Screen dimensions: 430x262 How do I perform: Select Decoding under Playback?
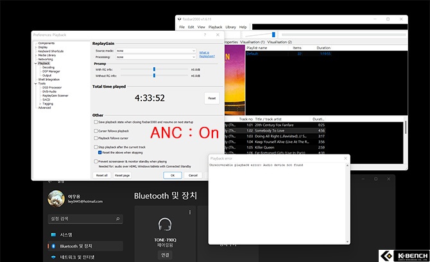click(48, 67)
